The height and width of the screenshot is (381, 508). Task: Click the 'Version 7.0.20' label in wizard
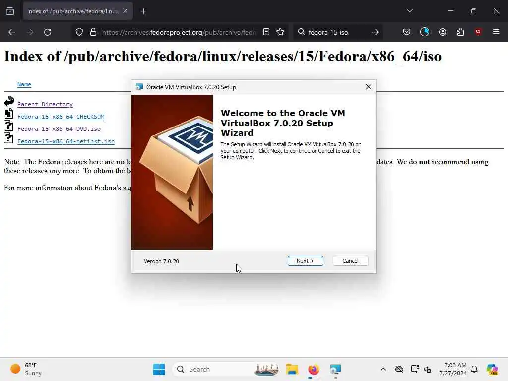161,261
